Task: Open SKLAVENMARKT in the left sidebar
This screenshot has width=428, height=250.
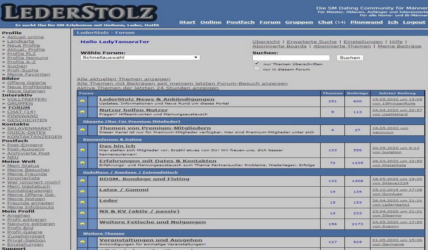Action: point(29,128)
